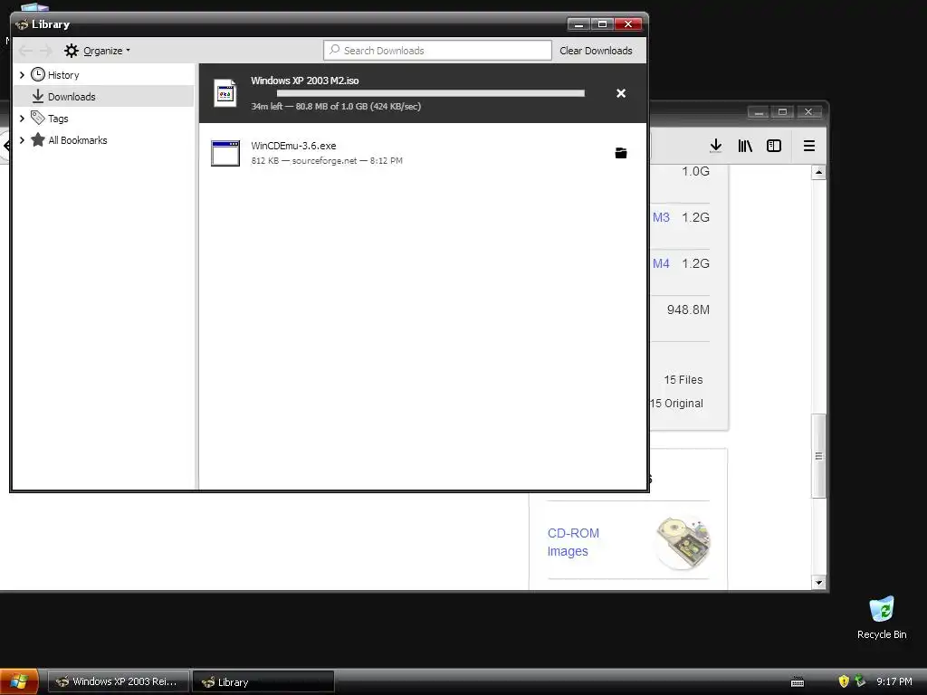Click the Windows XP 2003 M2.iso file icon
927x695 pixels.
click(x=225, y=93)
